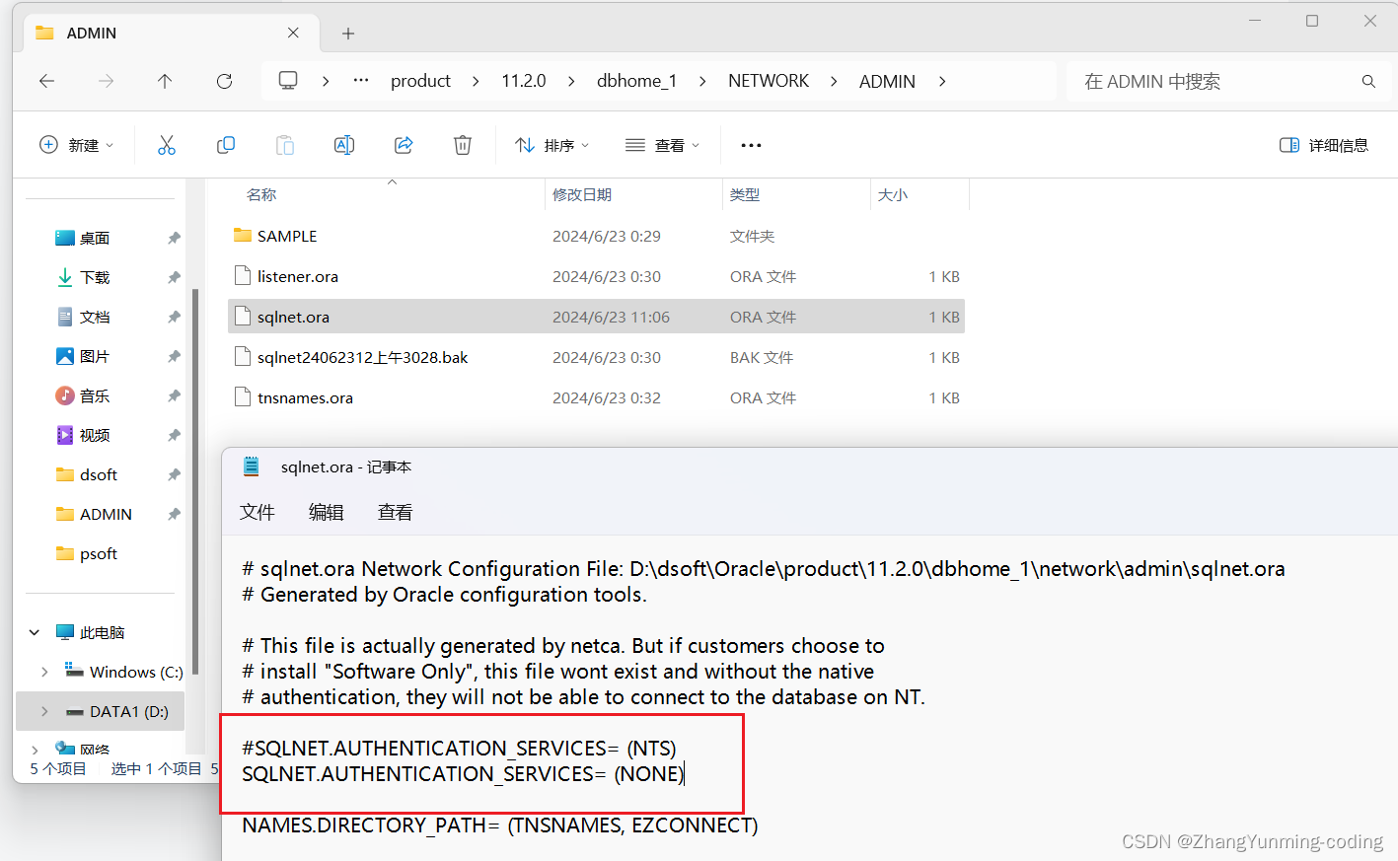1398x861 pixels.
Task: Select the Cut icon in the toolbar
Action: pyautogui.click(x=166, y=144)
